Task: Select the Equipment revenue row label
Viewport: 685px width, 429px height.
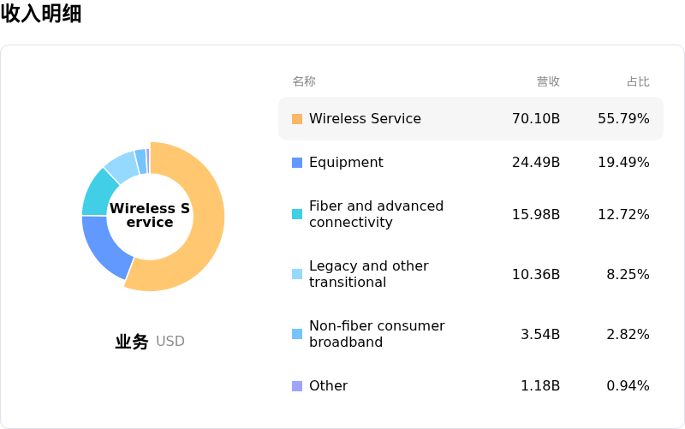Action: coord(346,163)
